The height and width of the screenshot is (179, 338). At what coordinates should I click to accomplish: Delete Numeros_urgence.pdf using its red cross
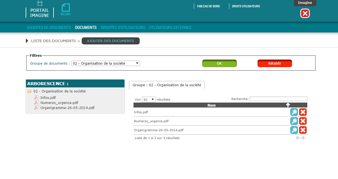coord(303,121)
